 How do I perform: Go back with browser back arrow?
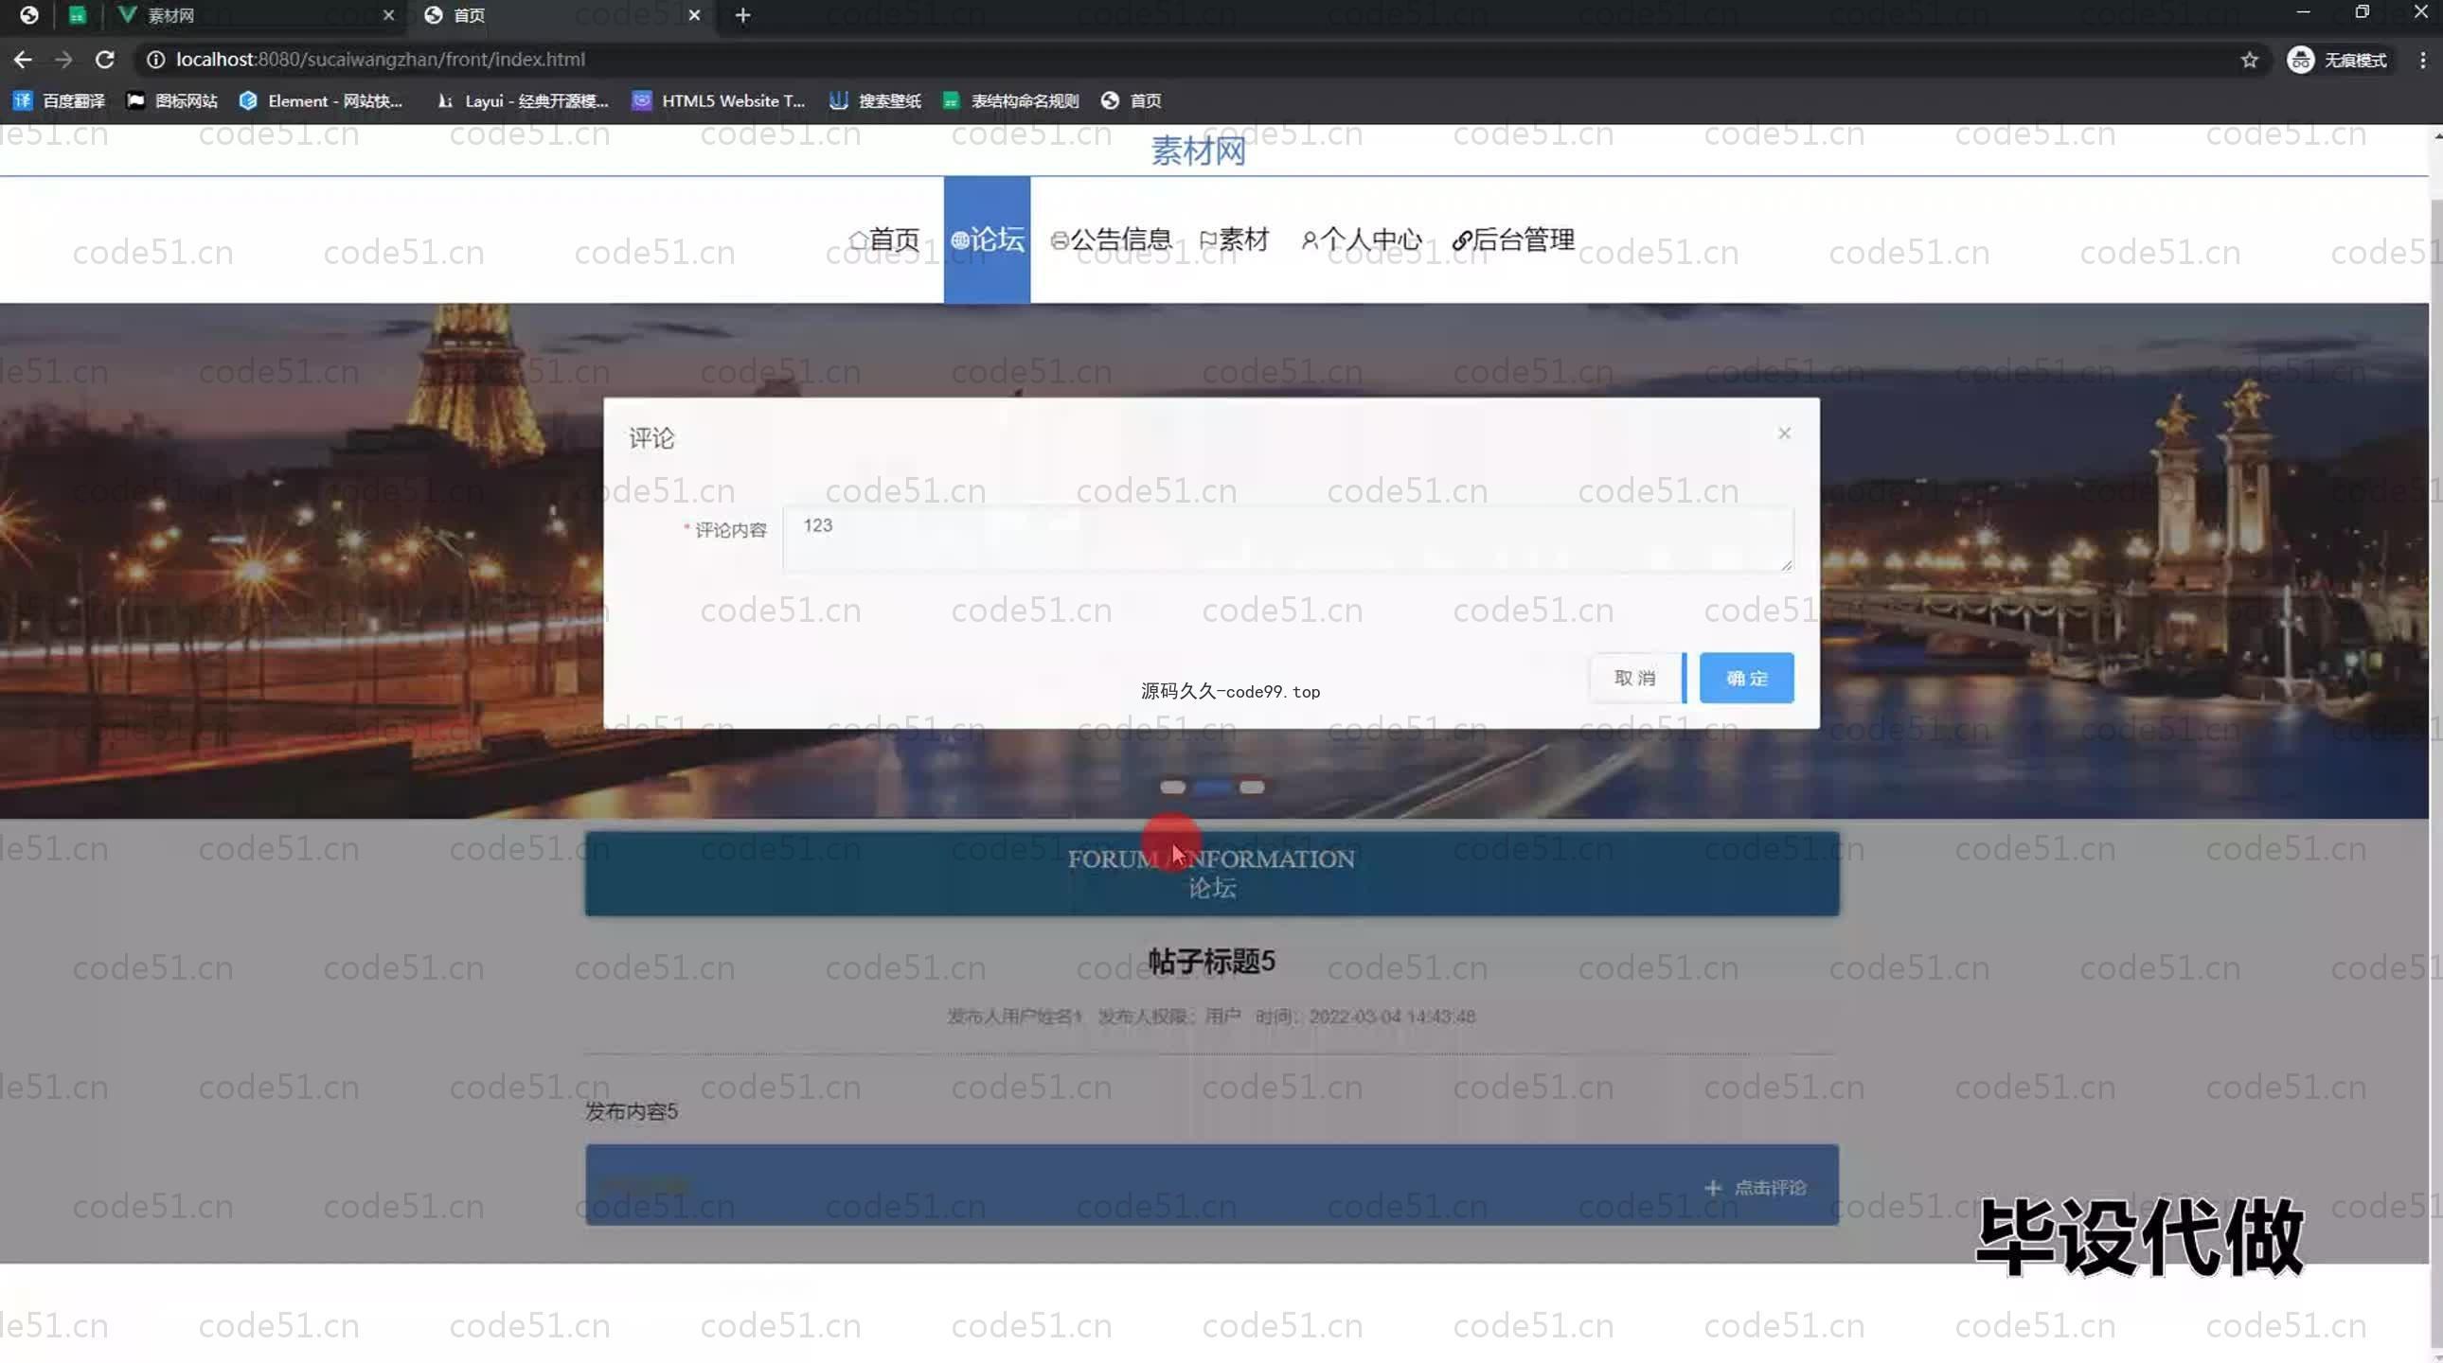click(x=23, y=60)
